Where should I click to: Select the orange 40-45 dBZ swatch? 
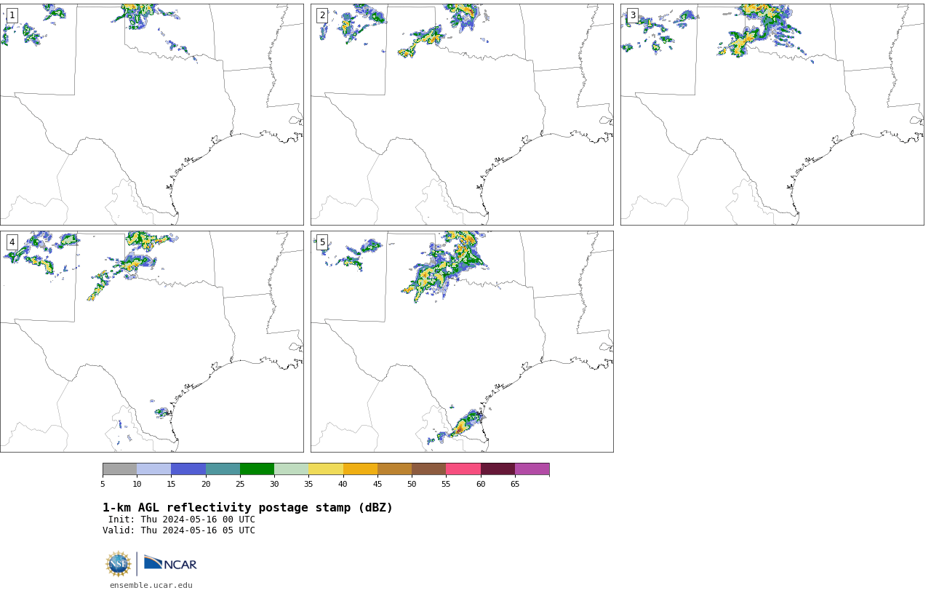(x=360, y=469)
